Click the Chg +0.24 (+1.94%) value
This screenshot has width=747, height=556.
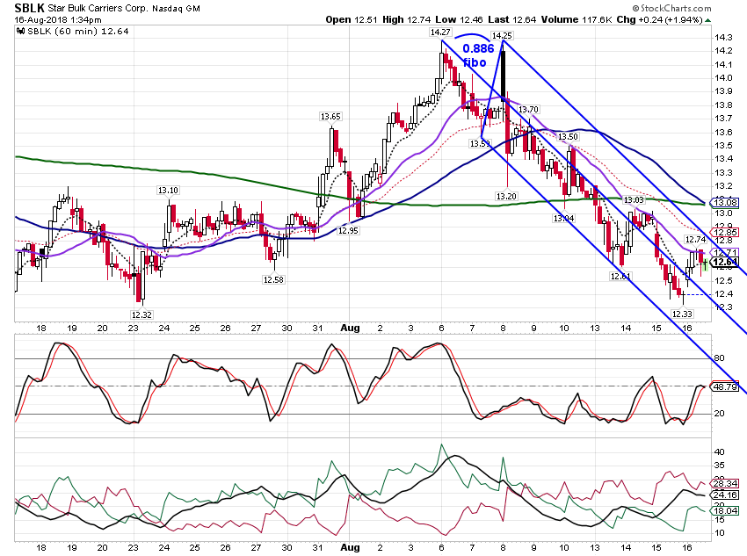(659, 19)
